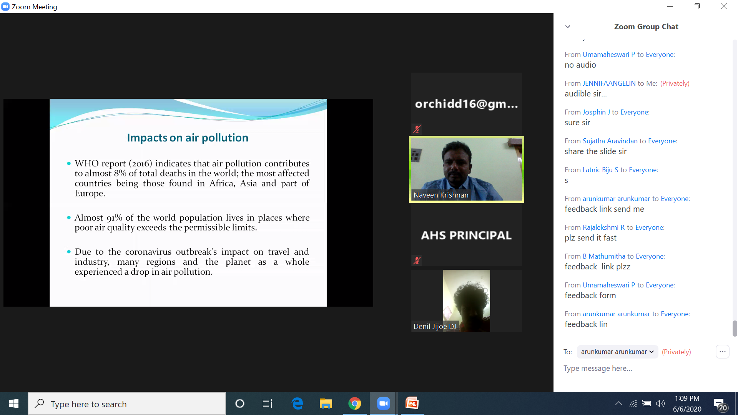Open Microsoft Edge from taskbar
Viewport: 738px width, 415px height.
coord(297,403)
